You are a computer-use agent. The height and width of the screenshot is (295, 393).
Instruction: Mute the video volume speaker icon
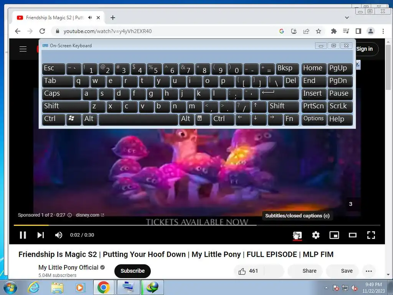click(x=59, y=235)
